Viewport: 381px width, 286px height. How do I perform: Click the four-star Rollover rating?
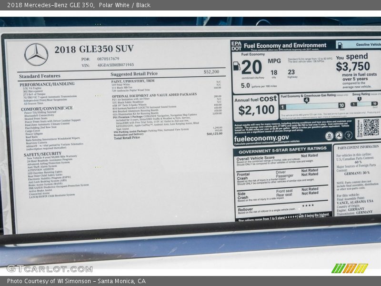[308, 205]
